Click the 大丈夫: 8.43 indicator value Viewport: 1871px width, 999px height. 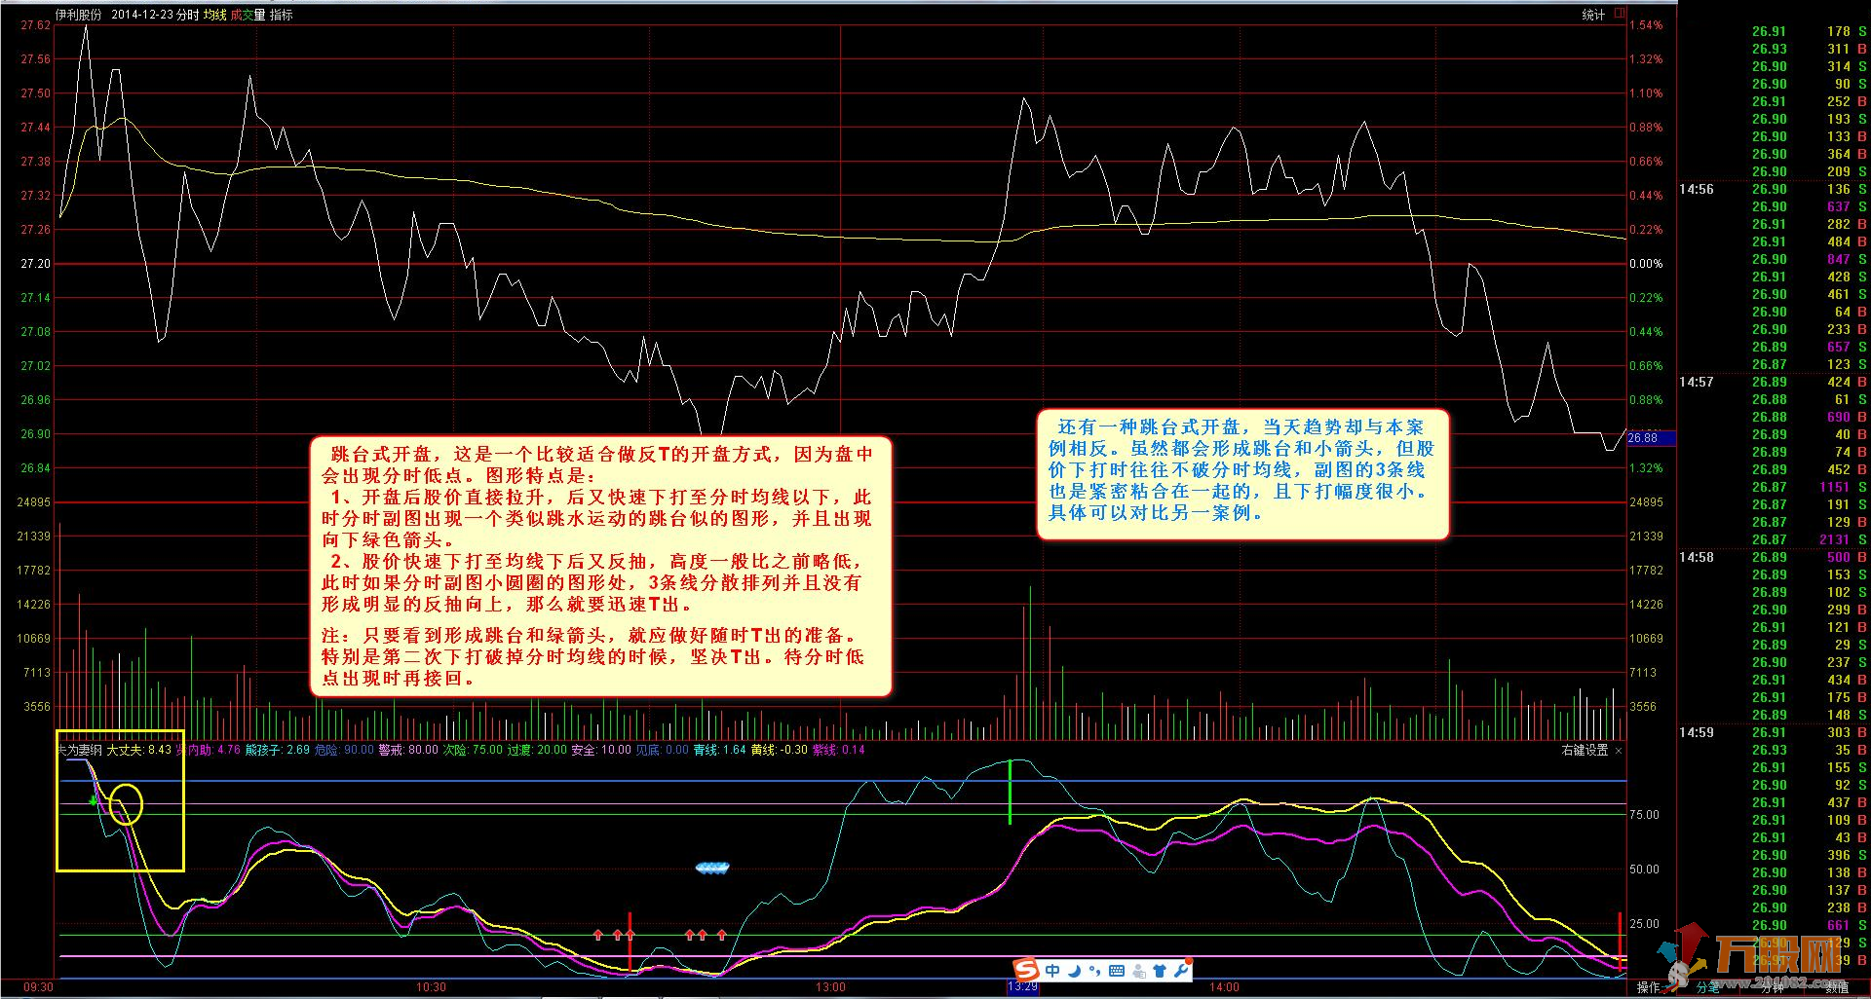[x=138, y=750]
